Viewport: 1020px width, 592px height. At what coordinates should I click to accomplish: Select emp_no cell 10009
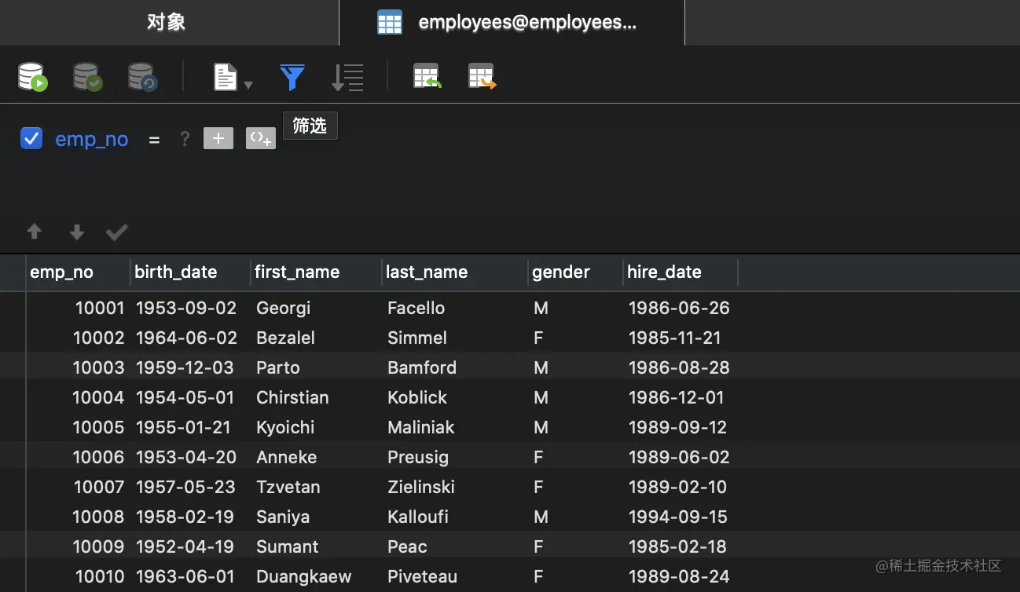pos(99,546)
